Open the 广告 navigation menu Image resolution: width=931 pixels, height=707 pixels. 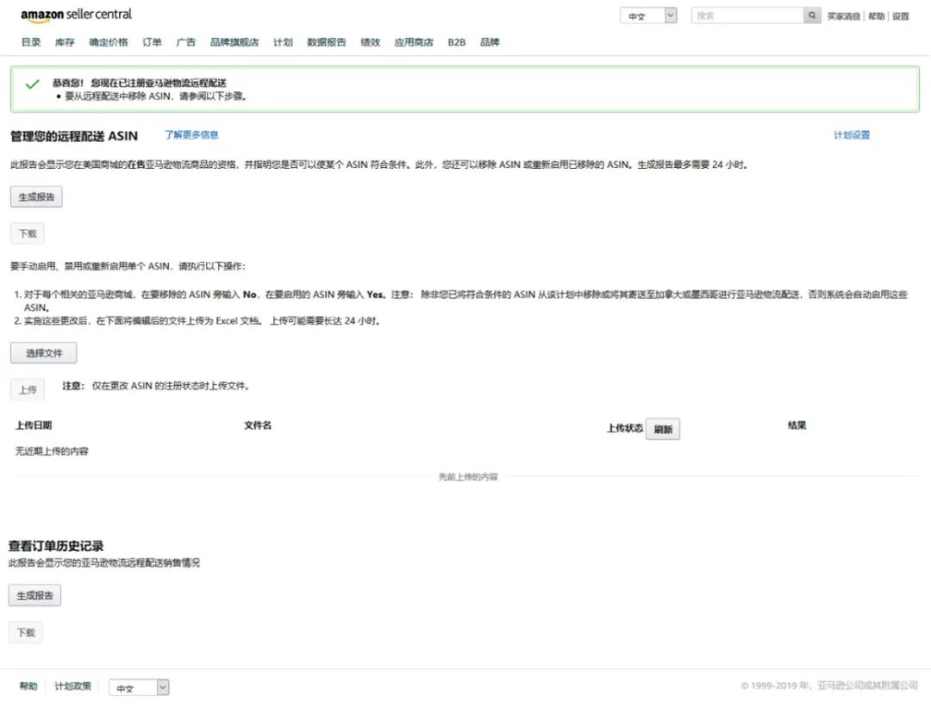point(186,41)
